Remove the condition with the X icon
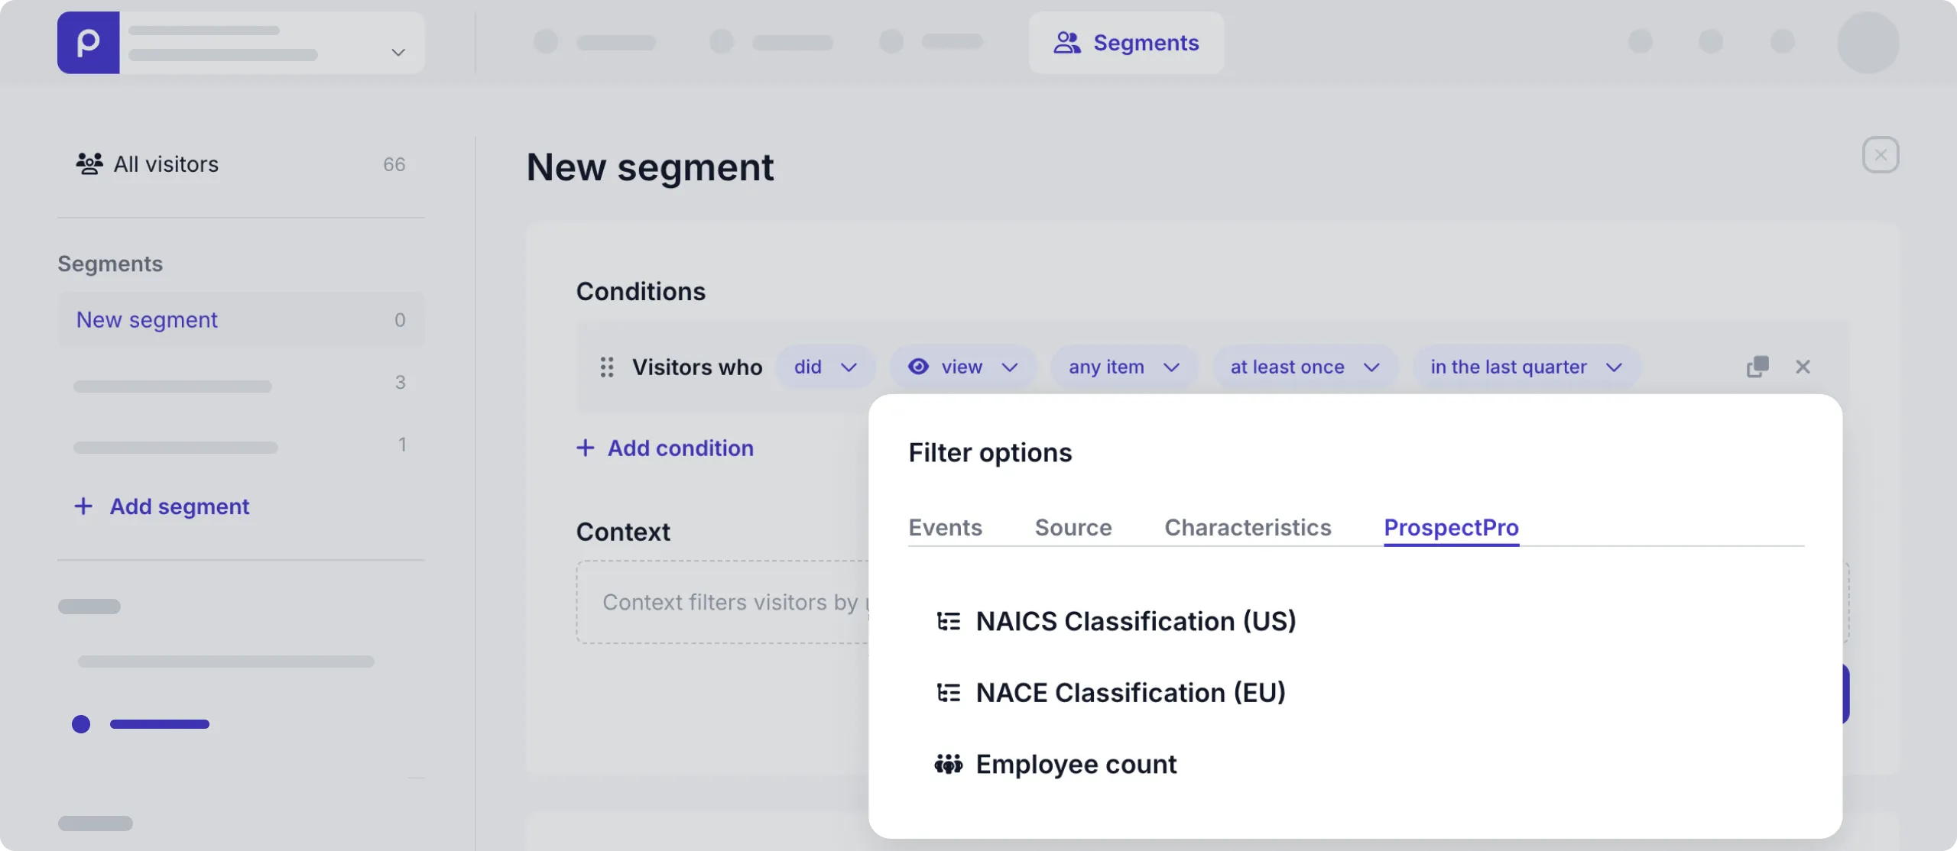The height and width of the screenshot is (851, 1957). (x=1803, y=367)
